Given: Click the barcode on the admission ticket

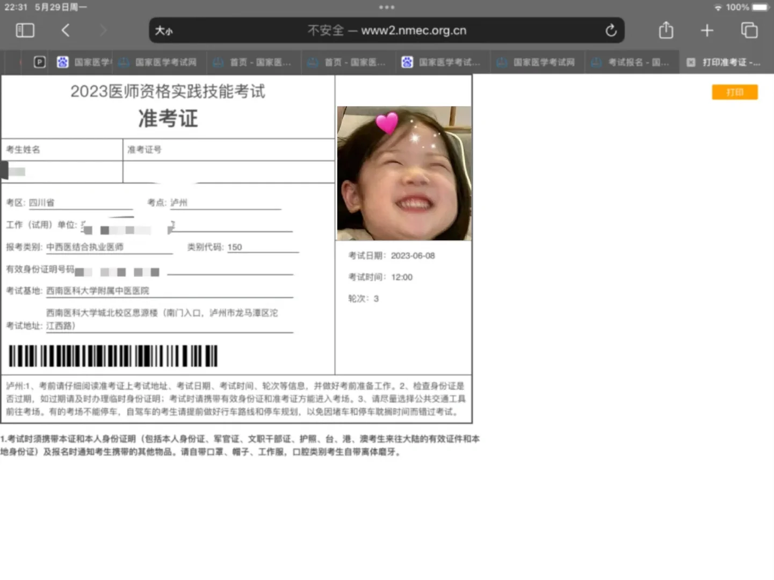Looking at the screenshot, I should [x=112, y=355].
